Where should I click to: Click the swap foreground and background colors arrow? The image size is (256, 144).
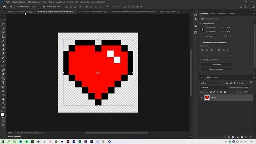tap(4, 111)
